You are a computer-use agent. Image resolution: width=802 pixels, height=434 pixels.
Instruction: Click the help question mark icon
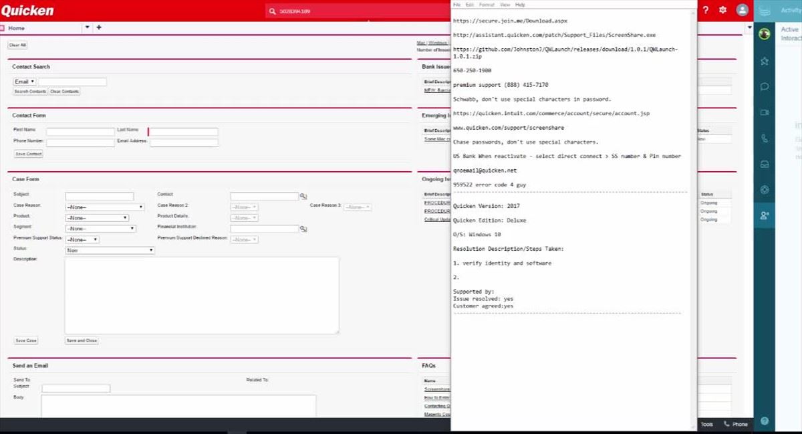705,10
